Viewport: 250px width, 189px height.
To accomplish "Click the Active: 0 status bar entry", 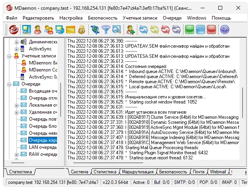I will 141,182.
